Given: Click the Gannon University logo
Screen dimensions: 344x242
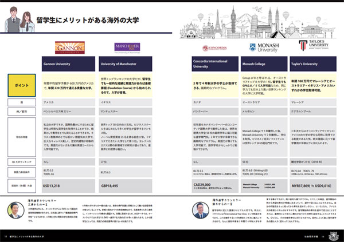Looking at the screenshot, I should tap(70, 47).
